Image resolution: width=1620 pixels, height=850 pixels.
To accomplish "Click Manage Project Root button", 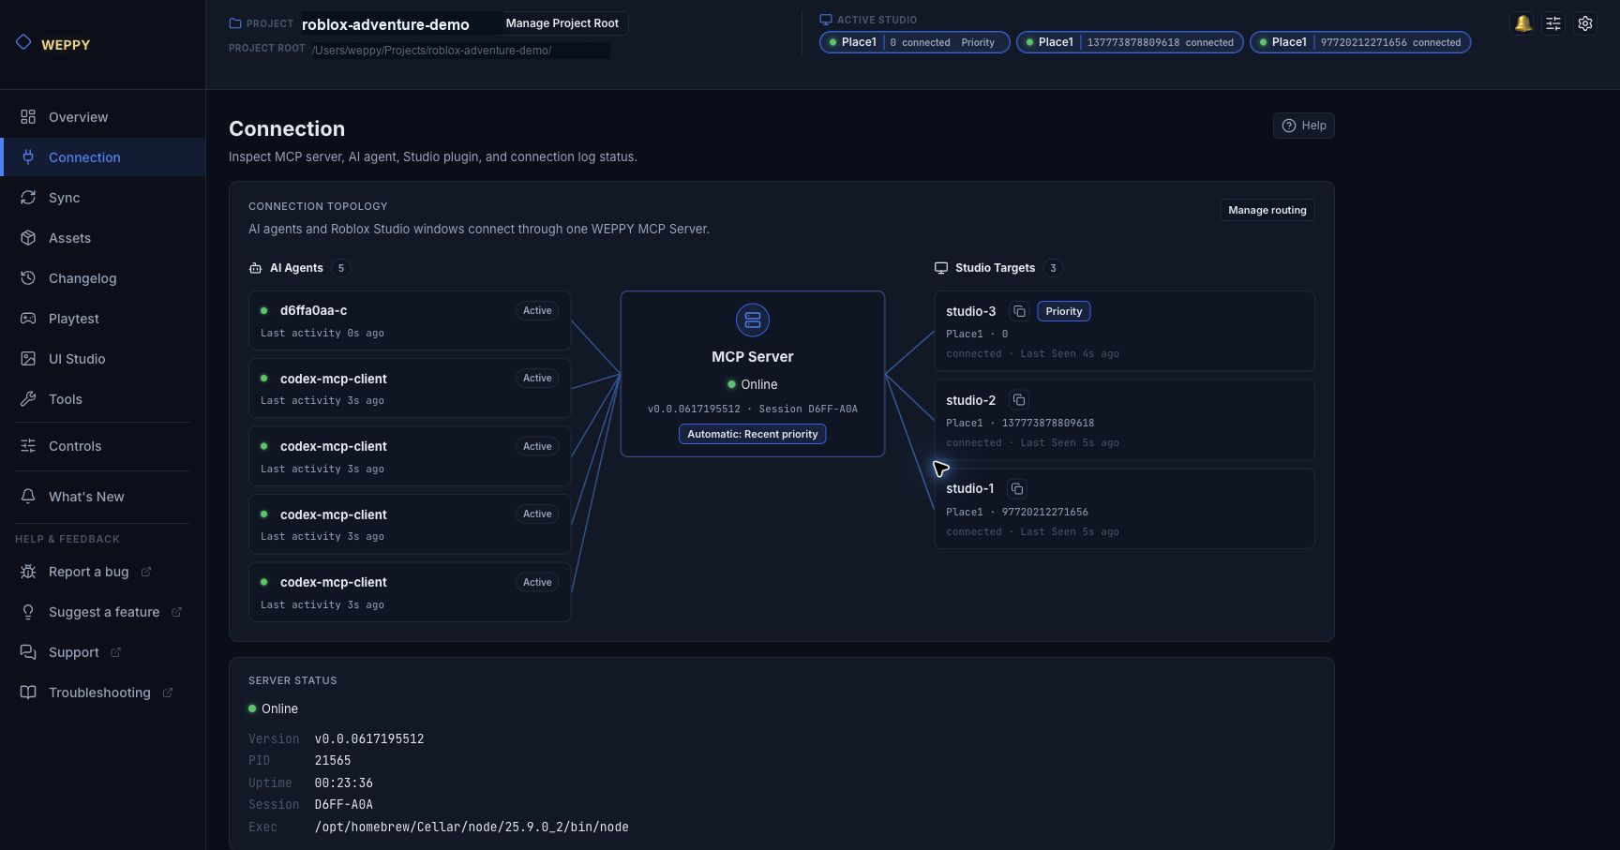I will coord(562,23).
